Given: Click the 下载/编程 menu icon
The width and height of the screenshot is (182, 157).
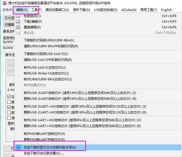Looking at the screenshot, I should tap(18, 21).
